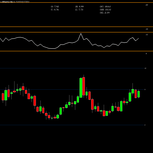Click the 'O: 7.92' open value
The width and height of the screenshot is (153, 153).
click(x=55, y=7)
